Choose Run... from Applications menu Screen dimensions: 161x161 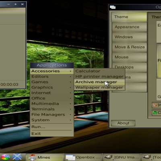click(52, 127)
